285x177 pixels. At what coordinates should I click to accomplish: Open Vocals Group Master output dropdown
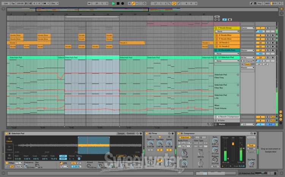[247, 28]
